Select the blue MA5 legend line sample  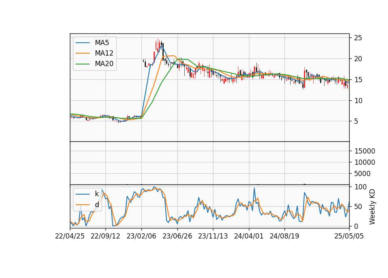pyautogui.click(x=82, y=43)
